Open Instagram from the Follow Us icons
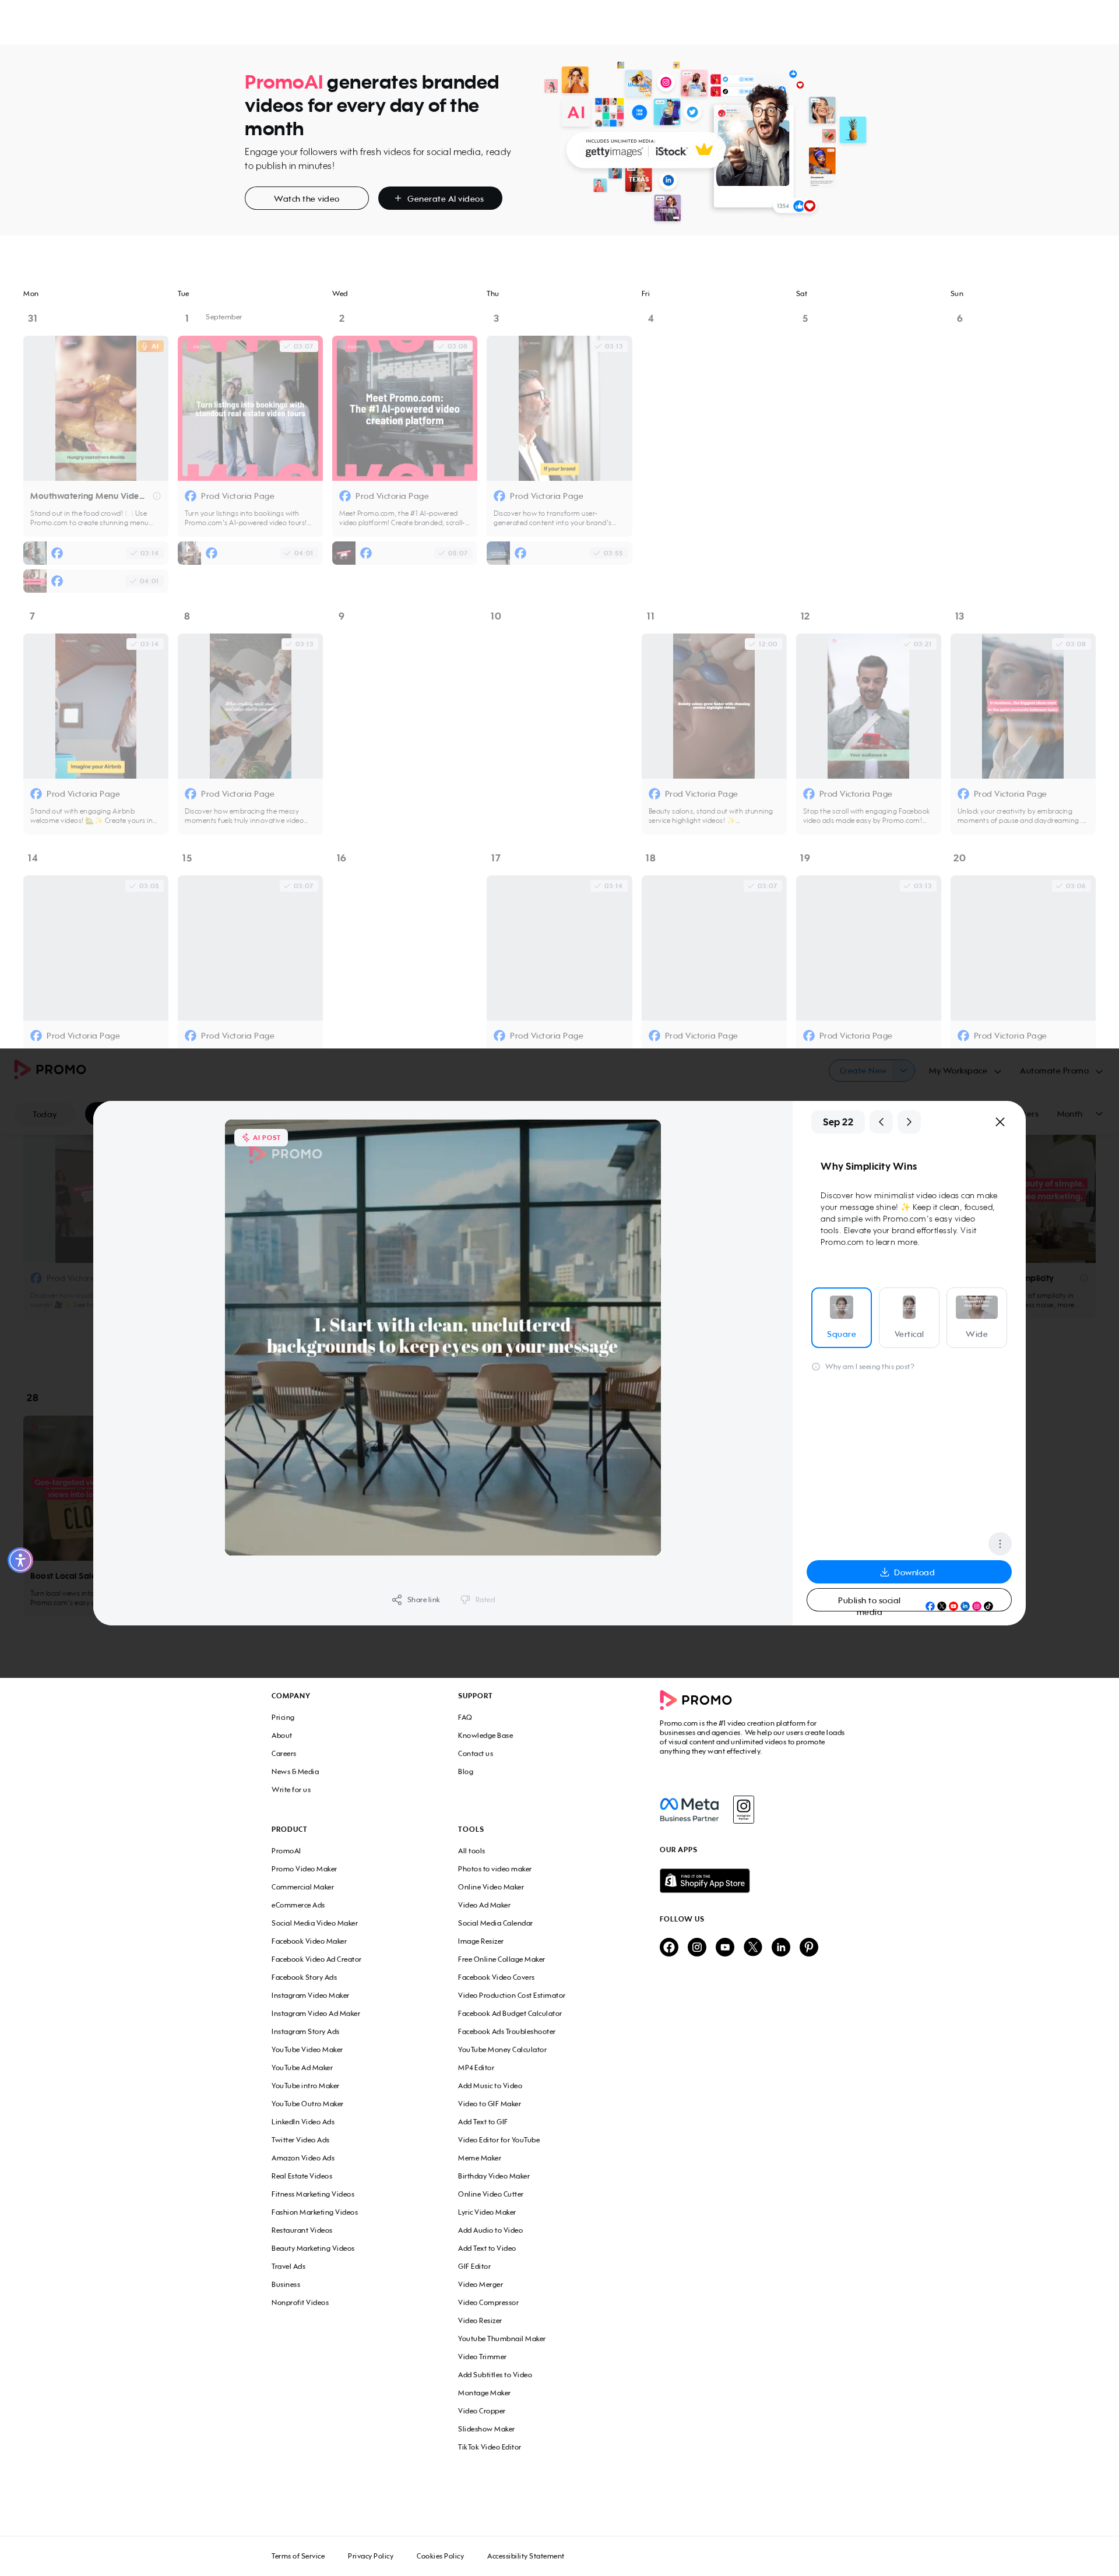Image resolution: width=1119 pixels, height=2576 pixels. pyautogui.click(x=697, y=1947)
